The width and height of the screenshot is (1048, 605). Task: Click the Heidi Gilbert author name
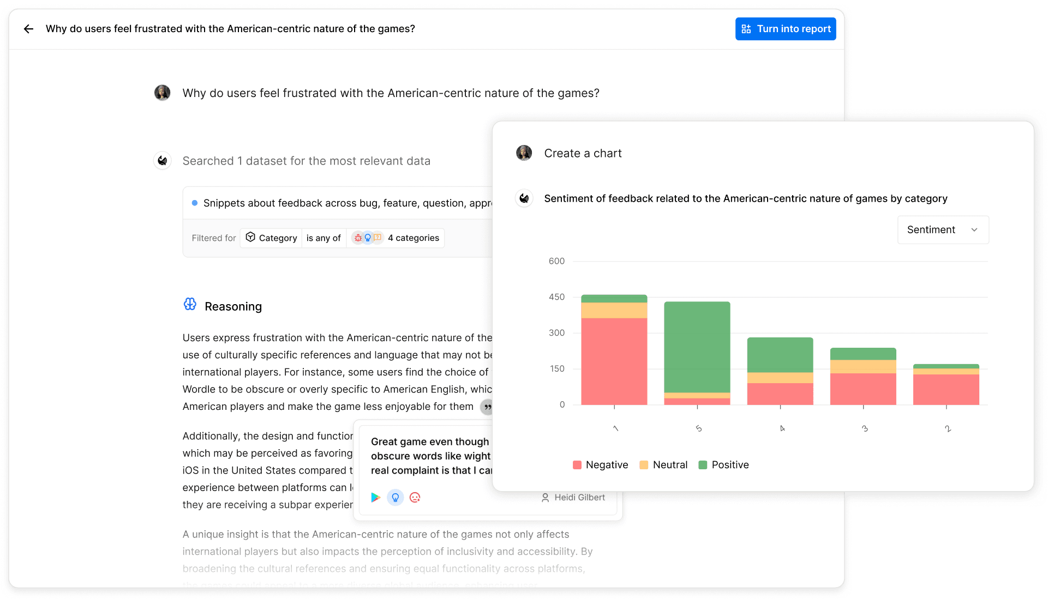pyautogui.click(x=579, y=497)
